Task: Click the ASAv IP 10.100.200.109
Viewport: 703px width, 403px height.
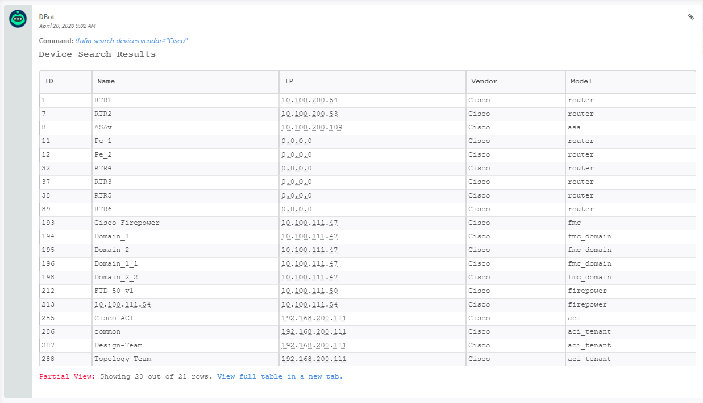Action: 311,128
